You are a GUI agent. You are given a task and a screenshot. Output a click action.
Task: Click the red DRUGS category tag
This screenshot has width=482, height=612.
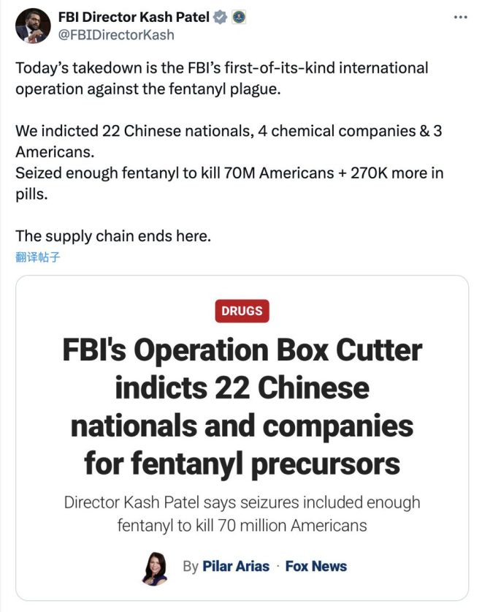click(242, 311)
